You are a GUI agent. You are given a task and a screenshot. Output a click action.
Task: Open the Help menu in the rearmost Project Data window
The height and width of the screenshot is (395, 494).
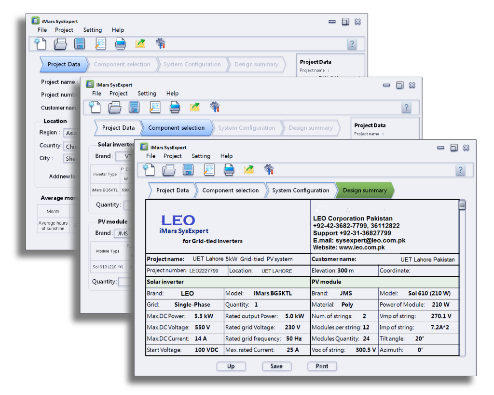tap(118, 30)
